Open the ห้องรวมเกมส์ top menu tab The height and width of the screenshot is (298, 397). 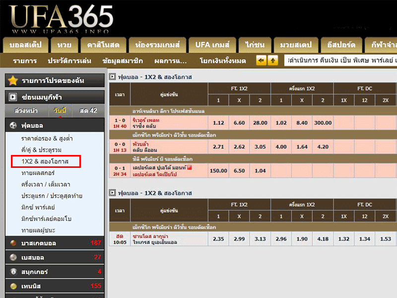tap(157, 45)
